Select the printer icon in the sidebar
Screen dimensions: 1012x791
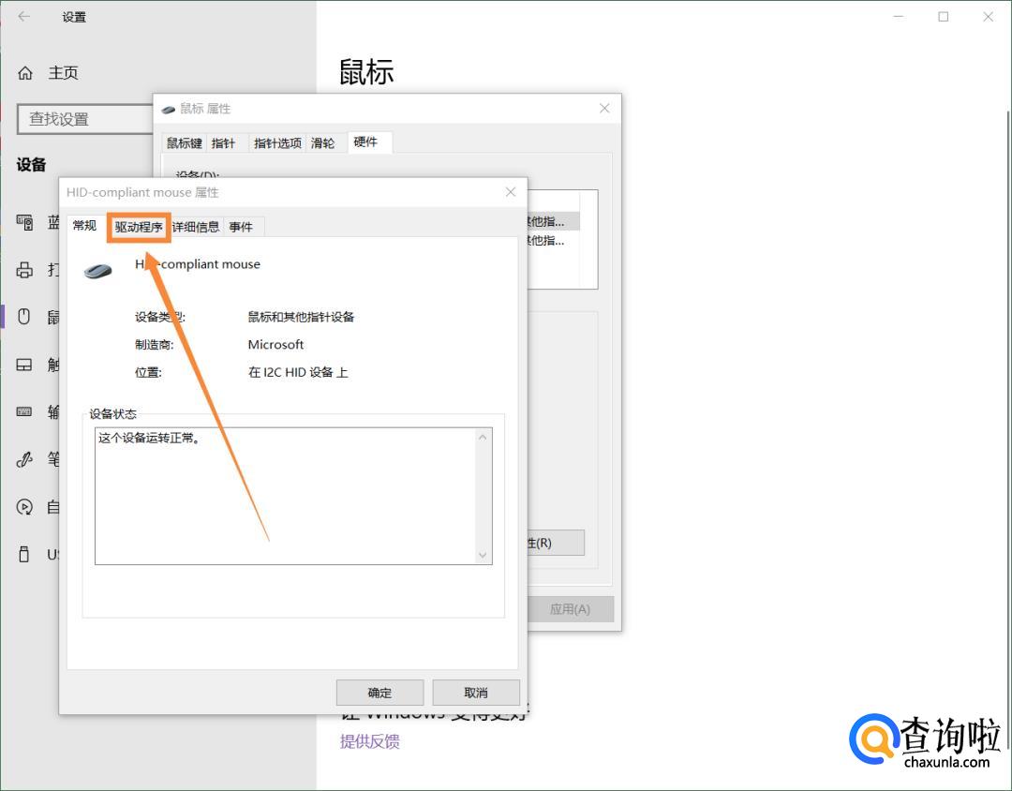(25, 270)
